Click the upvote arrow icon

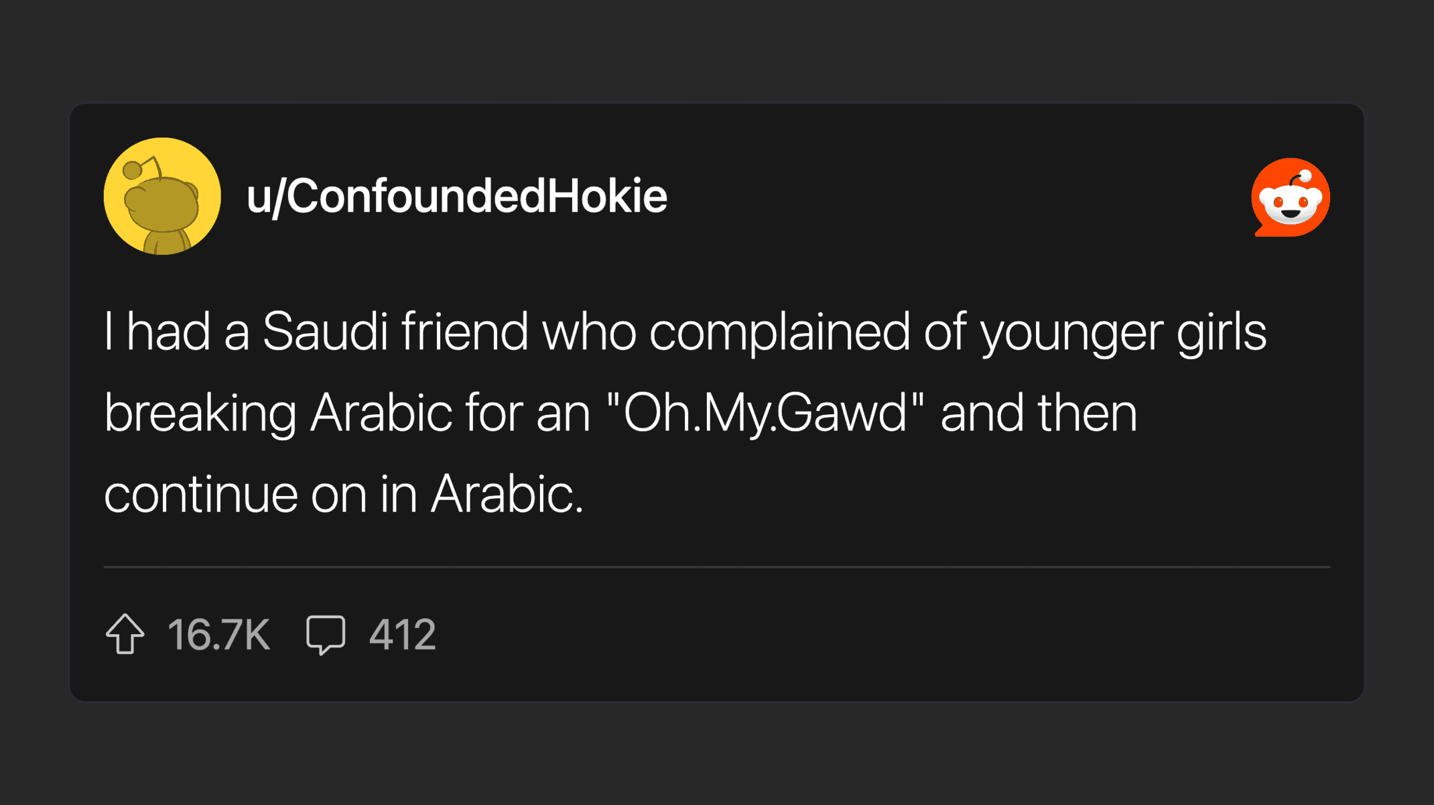(x=125, y=633)
